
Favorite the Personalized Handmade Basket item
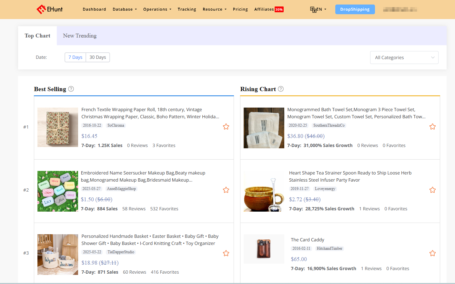(226, 253)
